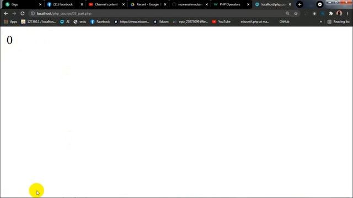Click the zoom magnifier icon in address bar
Viewport: 353px width, 198px height.
(287, 13)
